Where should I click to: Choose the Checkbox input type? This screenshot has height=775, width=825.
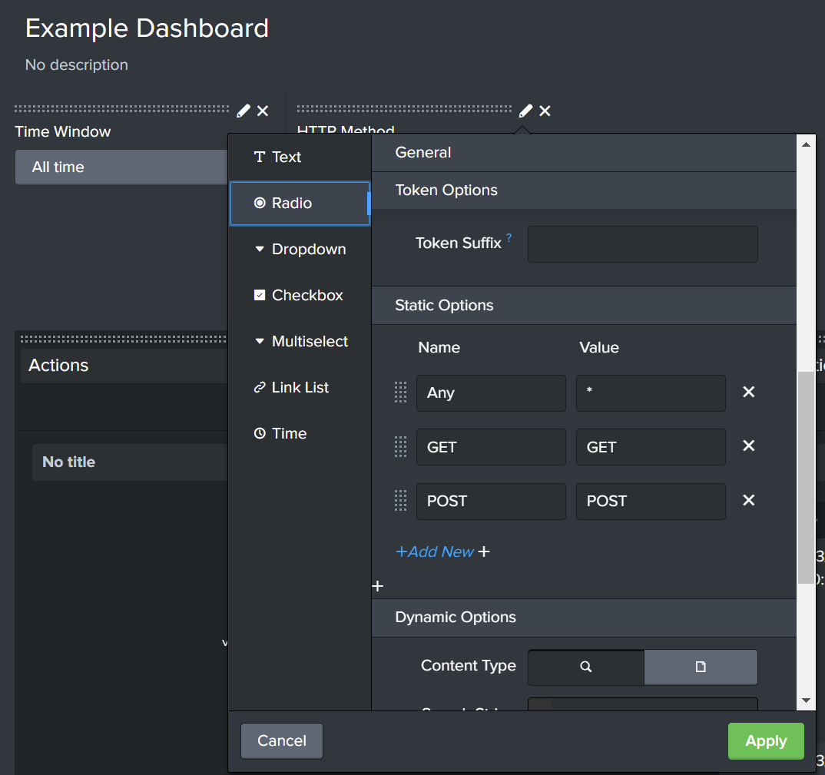(306, 295)
